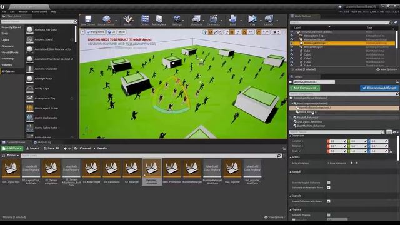Select All Classes category in Place Actors
Screen dimensions: 400x225
(8, 71)
